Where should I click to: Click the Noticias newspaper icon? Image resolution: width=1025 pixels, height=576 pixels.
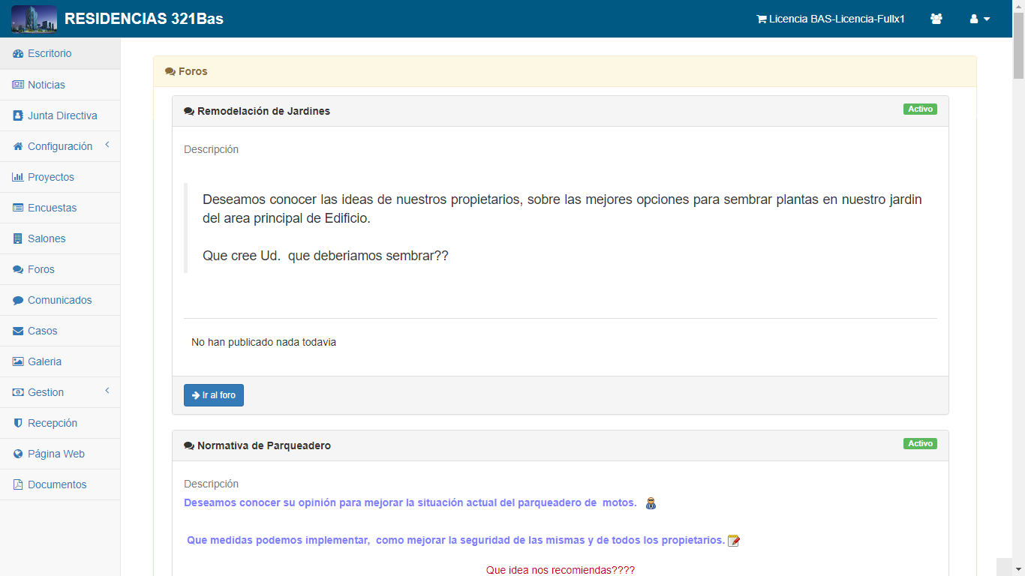(18, 85)
